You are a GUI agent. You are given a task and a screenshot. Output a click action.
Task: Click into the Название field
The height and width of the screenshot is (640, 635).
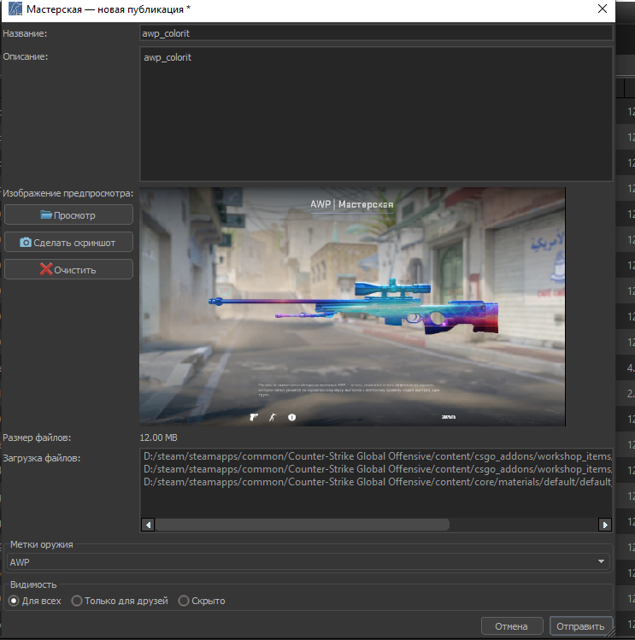point(376,33)
